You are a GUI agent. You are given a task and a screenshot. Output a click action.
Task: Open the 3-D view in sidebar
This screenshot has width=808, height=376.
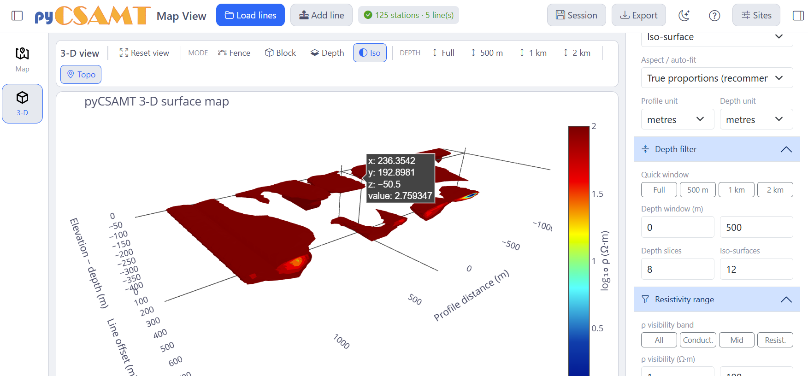click(x=22, y=104)
